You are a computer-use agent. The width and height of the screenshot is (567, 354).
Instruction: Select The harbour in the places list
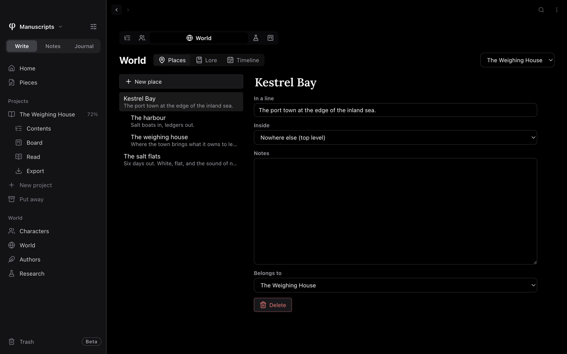pyautogui.click(x=181, y=121)
